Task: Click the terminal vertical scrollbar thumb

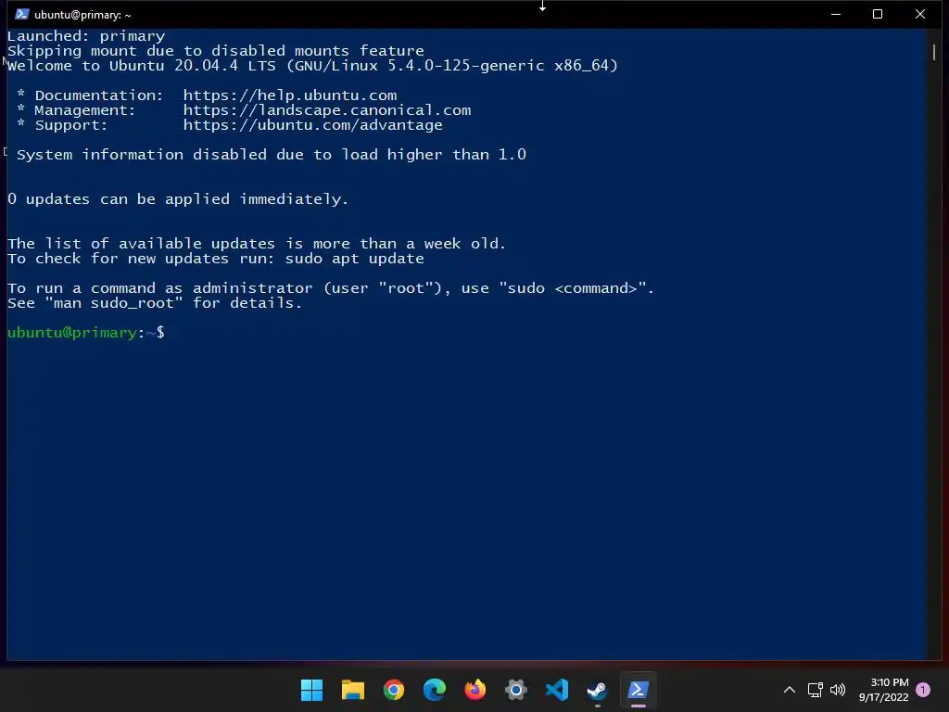Action: point(934,52)
